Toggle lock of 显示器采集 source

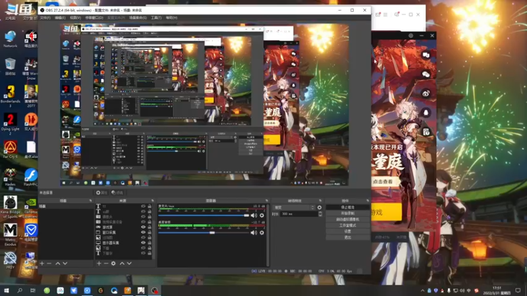click(x=150, y=243)
